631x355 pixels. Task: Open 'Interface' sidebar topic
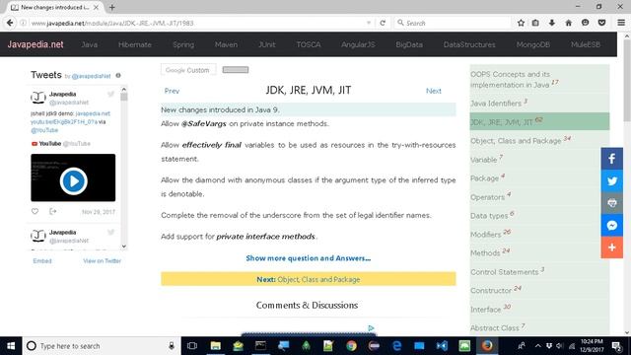tap(539, 309)
